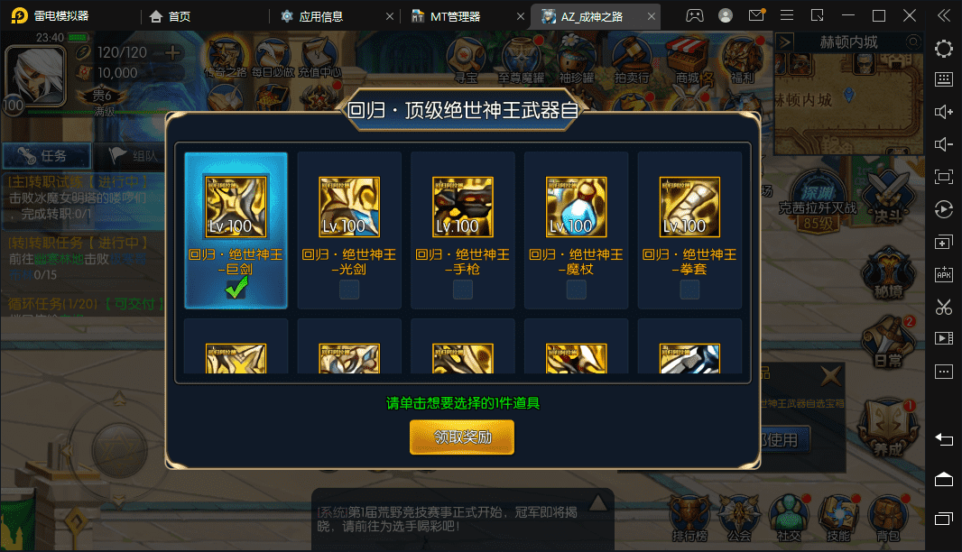Tick the checkbox under 魔杖

click(576, 290)
